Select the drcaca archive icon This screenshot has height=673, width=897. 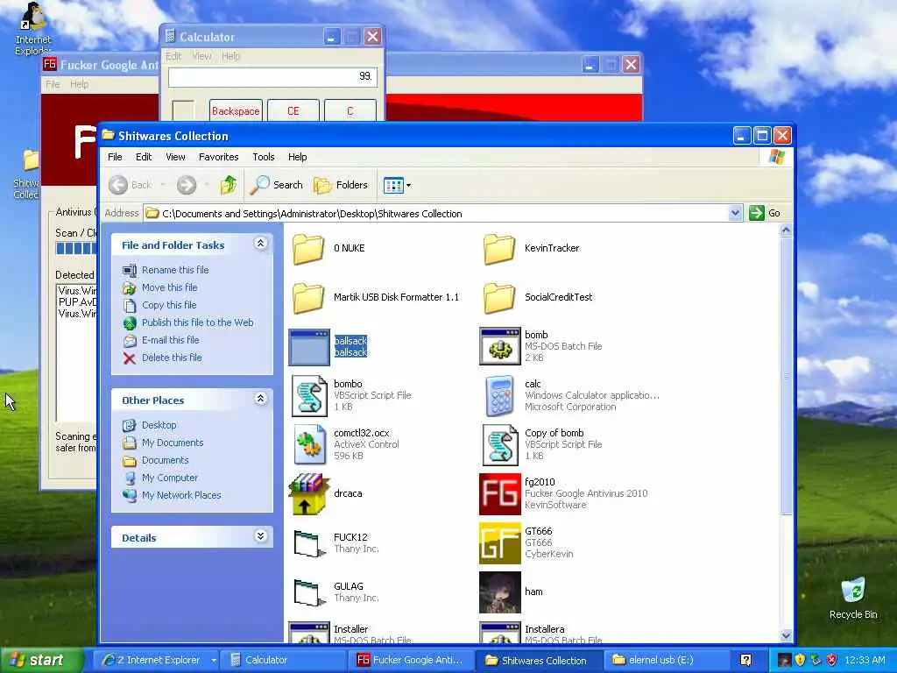[308, 494]
